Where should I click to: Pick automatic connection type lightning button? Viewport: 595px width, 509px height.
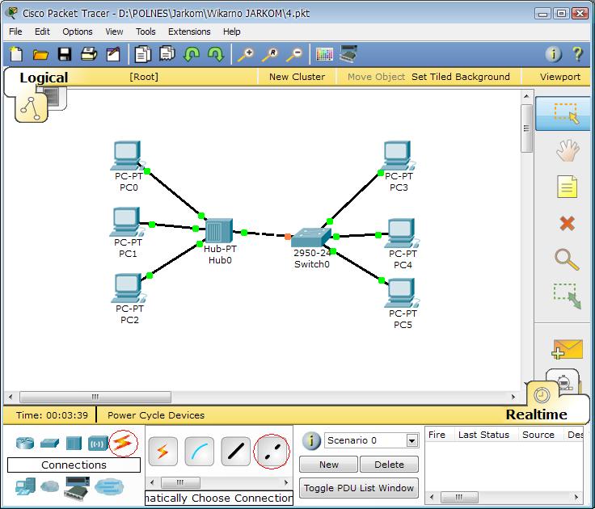pos(162,452)
